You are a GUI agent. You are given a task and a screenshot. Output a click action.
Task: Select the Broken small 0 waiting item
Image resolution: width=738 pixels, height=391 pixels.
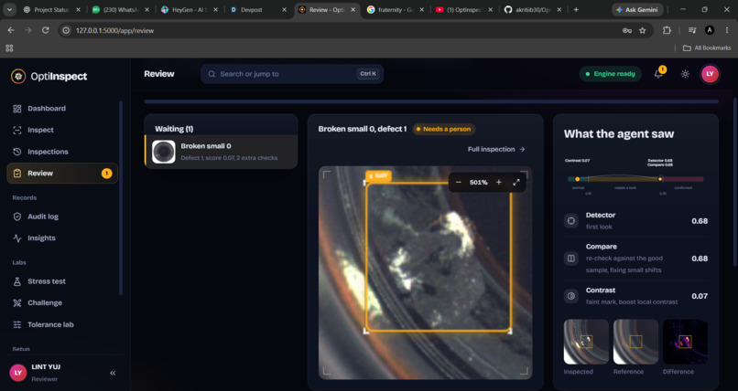pos(221,152)
